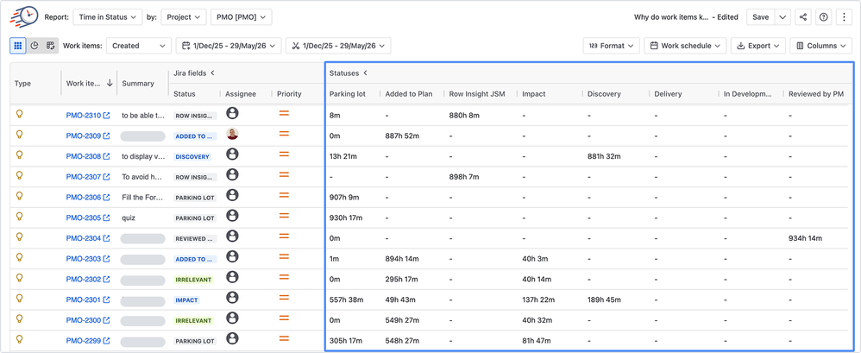Screen dimensions: 861x353
Task: Switch to grid table view icon
Action: pyautogui.click(x=17, y=46)
